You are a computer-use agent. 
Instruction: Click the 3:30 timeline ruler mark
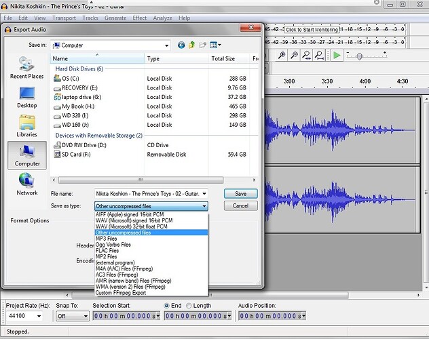[x=327, y=81]
